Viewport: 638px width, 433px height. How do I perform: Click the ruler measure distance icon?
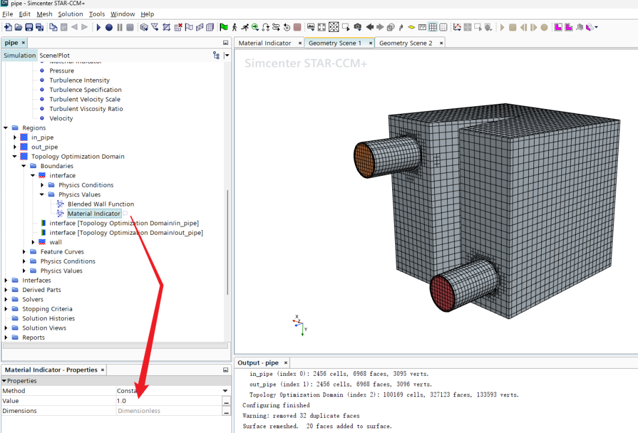point(422,27)
